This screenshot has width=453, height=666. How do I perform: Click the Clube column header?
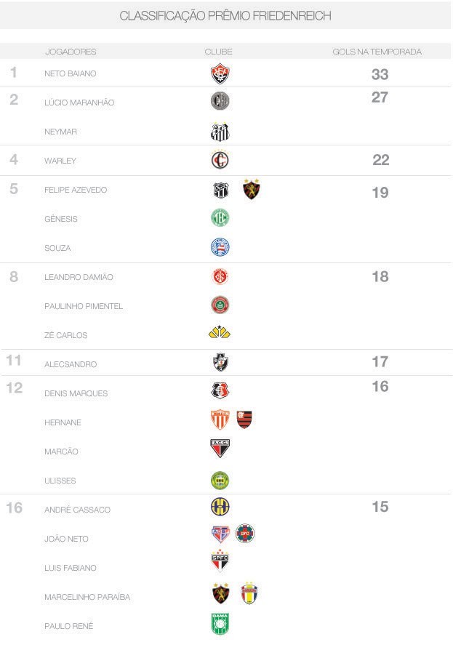click(218, 52)
